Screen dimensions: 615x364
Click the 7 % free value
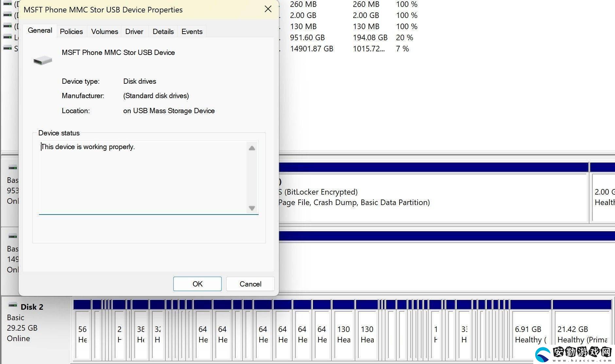pos(402,49)
